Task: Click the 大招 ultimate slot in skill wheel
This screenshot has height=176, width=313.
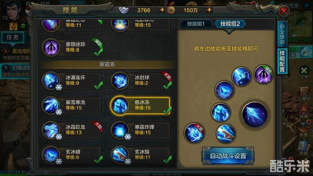Action: 194,133
